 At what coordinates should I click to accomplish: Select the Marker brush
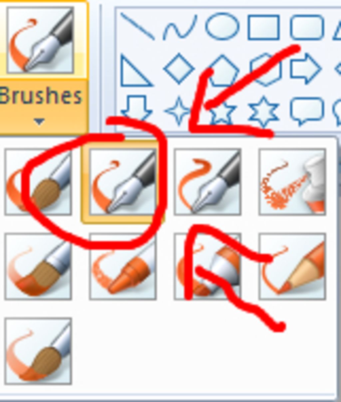pyautogui.click(x=207, y=266)
